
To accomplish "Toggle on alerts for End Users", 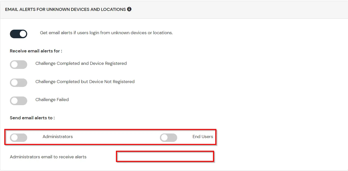I will (x=169, y=138).
